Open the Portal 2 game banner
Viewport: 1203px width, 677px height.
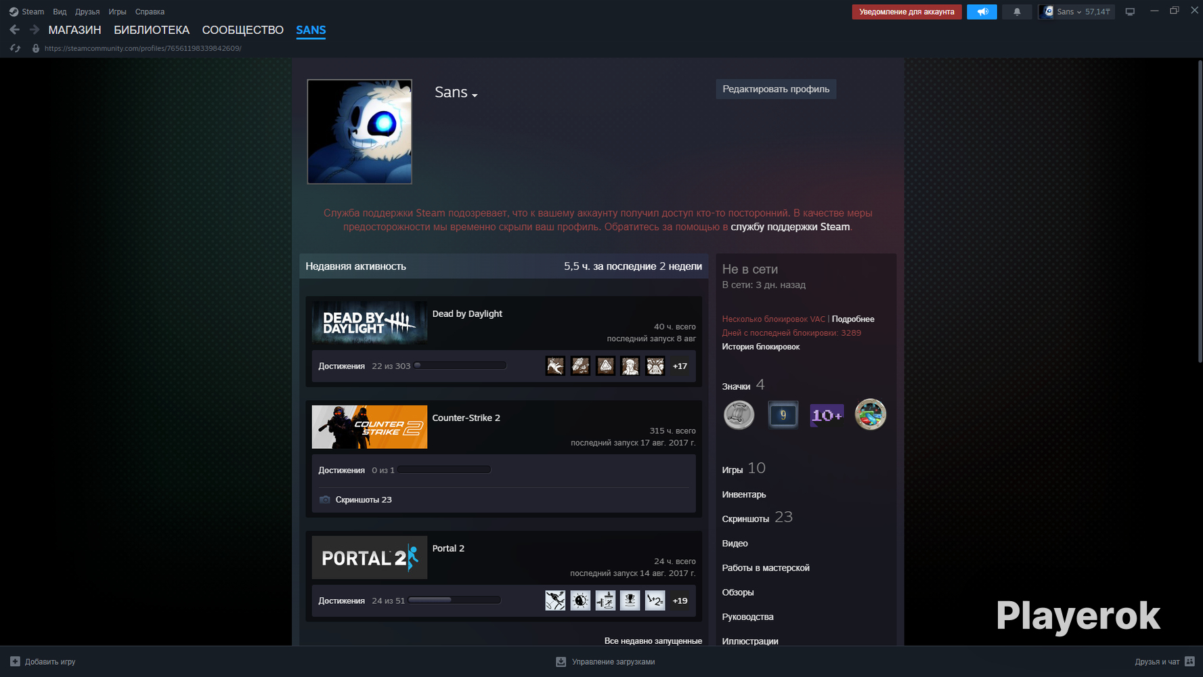[x=370, y=558]
